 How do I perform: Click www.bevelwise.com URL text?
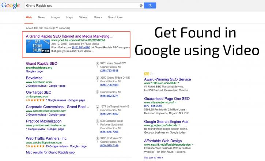[x=39, y=82]
